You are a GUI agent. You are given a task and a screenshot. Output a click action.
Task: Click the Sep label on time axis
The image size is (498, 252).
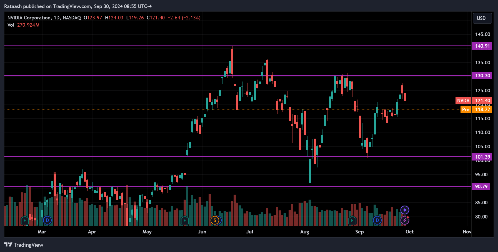(359, 232)
